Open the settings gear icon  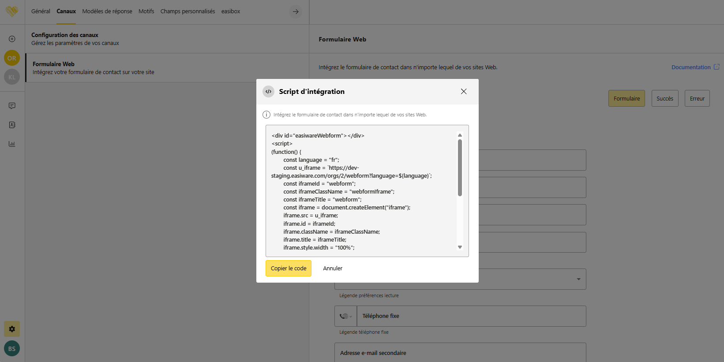(x=12, y=329)
